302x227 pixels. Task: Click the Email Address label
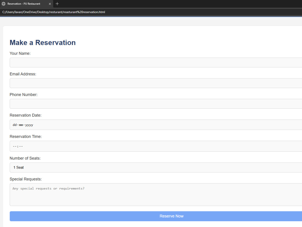[x=23, y=74]
